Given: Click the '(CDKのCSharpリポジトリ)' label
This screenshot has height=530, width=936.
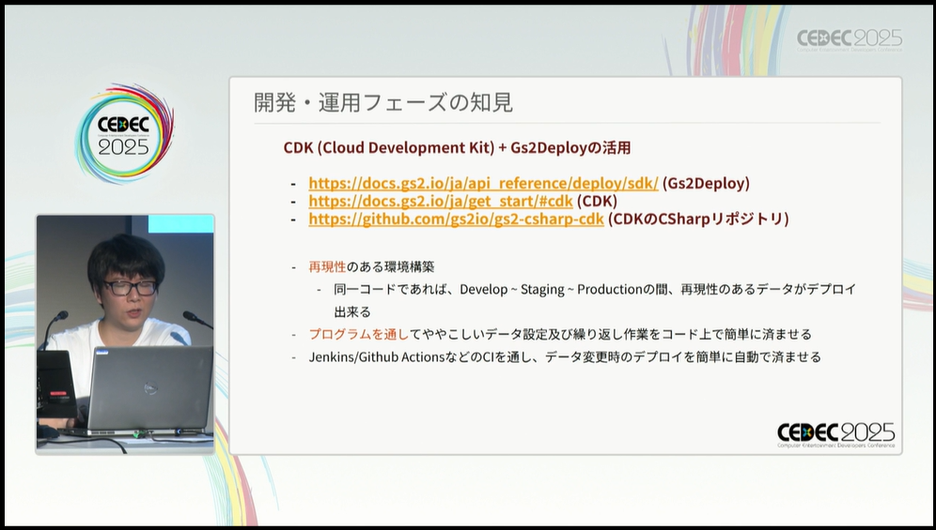Looking at the screenshot, I should (x=698, y=219).
